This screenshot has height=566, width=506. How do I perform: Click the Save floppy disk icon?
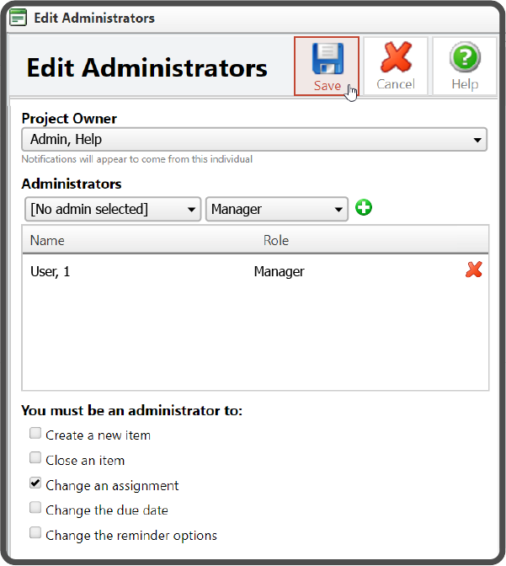click(327, 59)
